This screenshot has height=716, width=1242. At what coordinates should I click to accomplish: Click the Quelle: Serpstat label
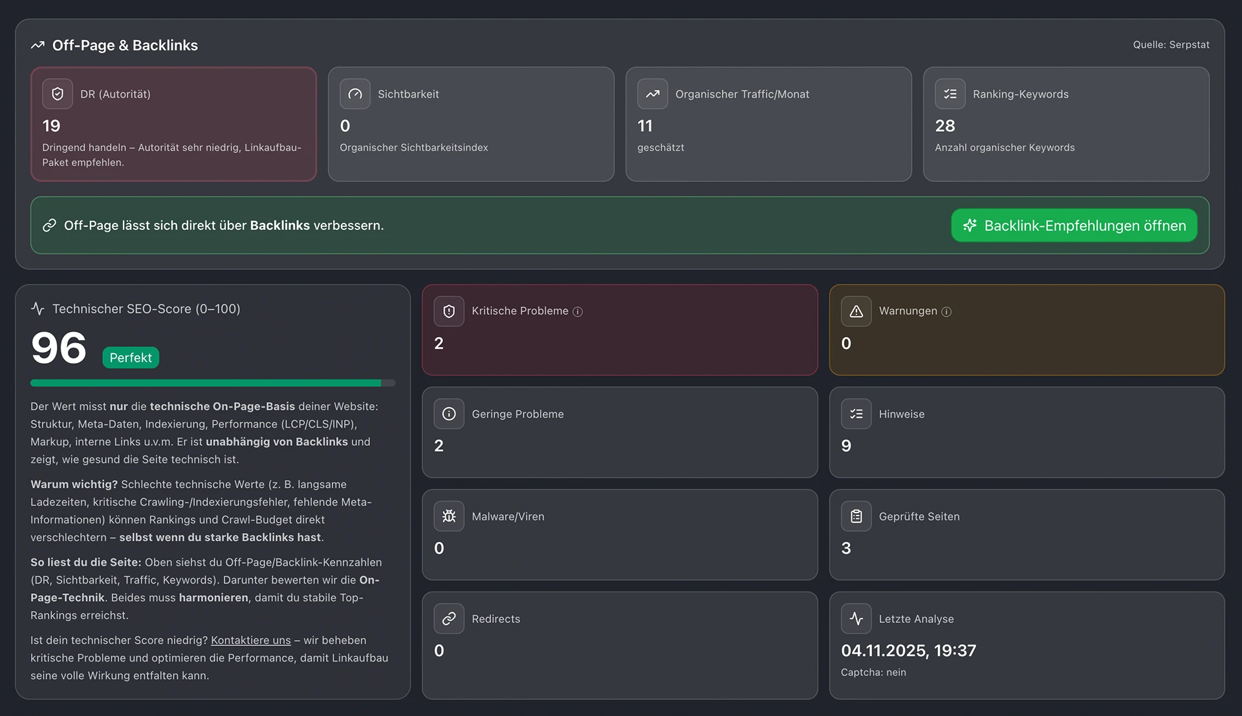click(1171, 45)
